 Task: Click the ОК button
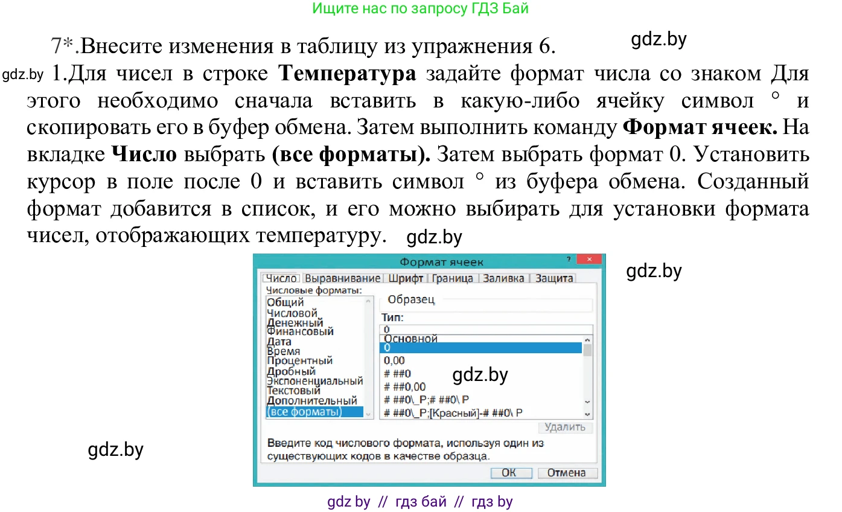pos(511,473)
